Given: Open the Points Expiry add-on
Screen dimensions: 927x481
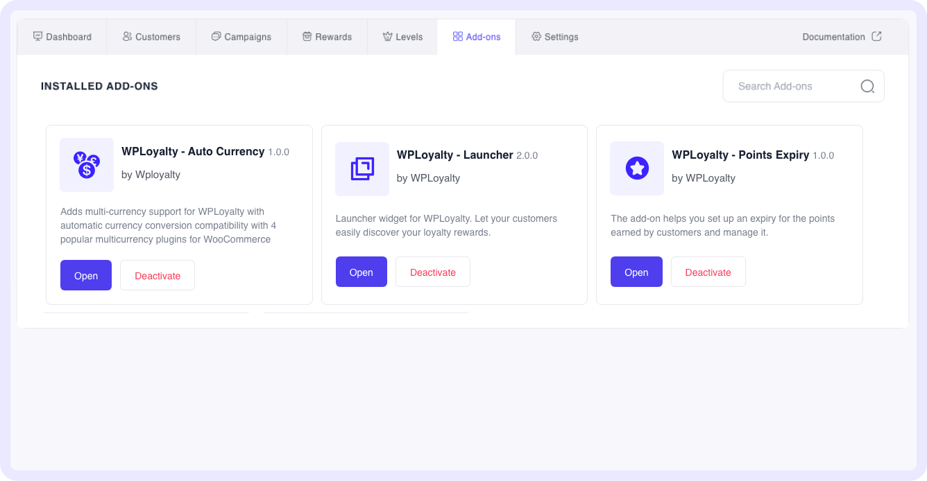Looking at the screenshot, I should [x=636, y=272].
